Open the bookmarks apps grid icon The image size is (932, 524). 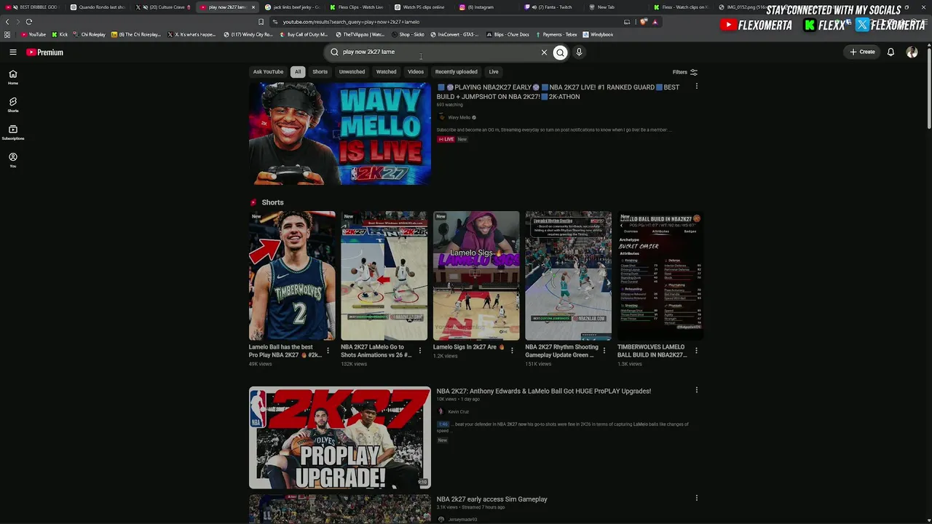click(7, 34)
